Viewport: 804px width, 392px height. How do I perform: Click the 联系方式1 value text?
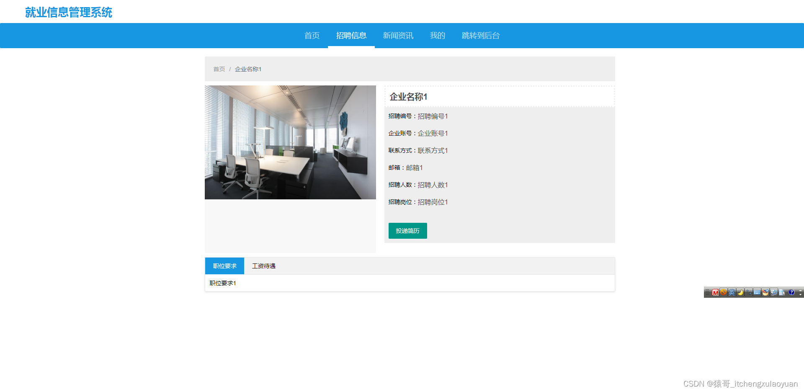(433, 150)
